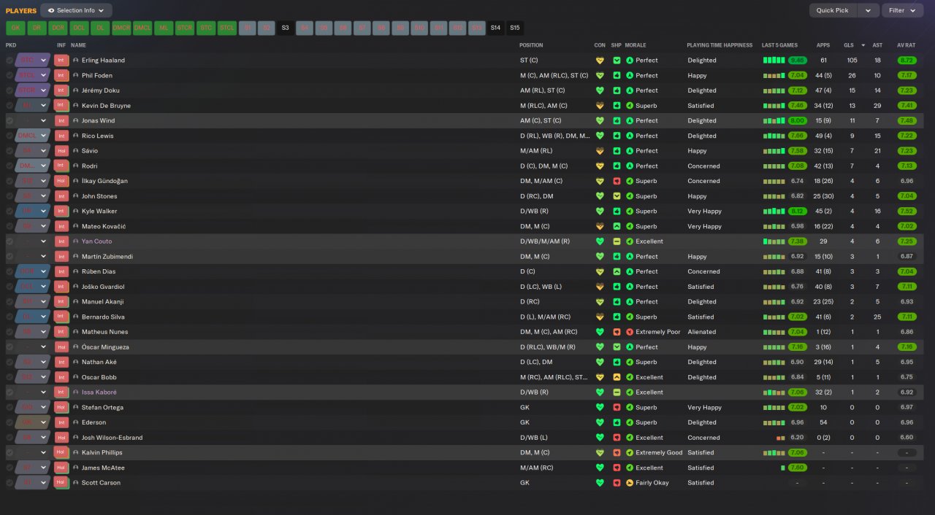The height and width of the screenshot is (515, 935).
Task: Click the Hol badge for Sávio
Action: coord(61,151)
